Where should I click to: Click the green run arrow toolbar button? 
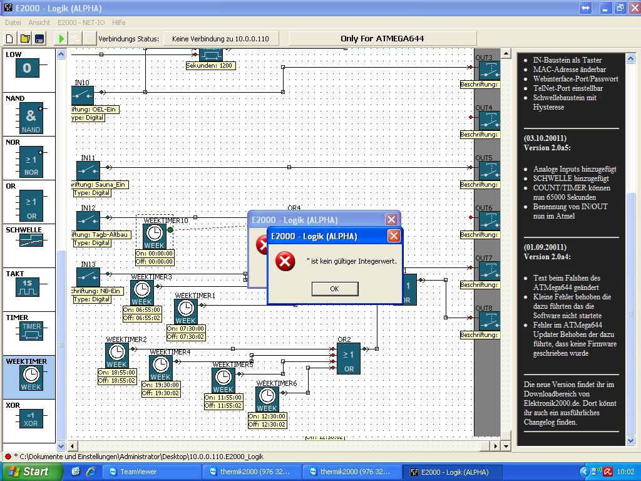[61, 39]
